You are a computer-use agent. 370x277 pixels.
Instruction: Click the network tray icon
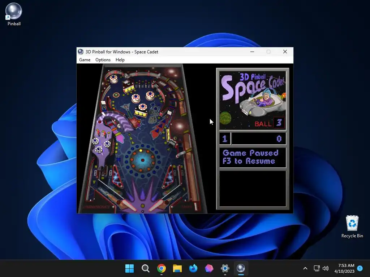tap(317, 268)
